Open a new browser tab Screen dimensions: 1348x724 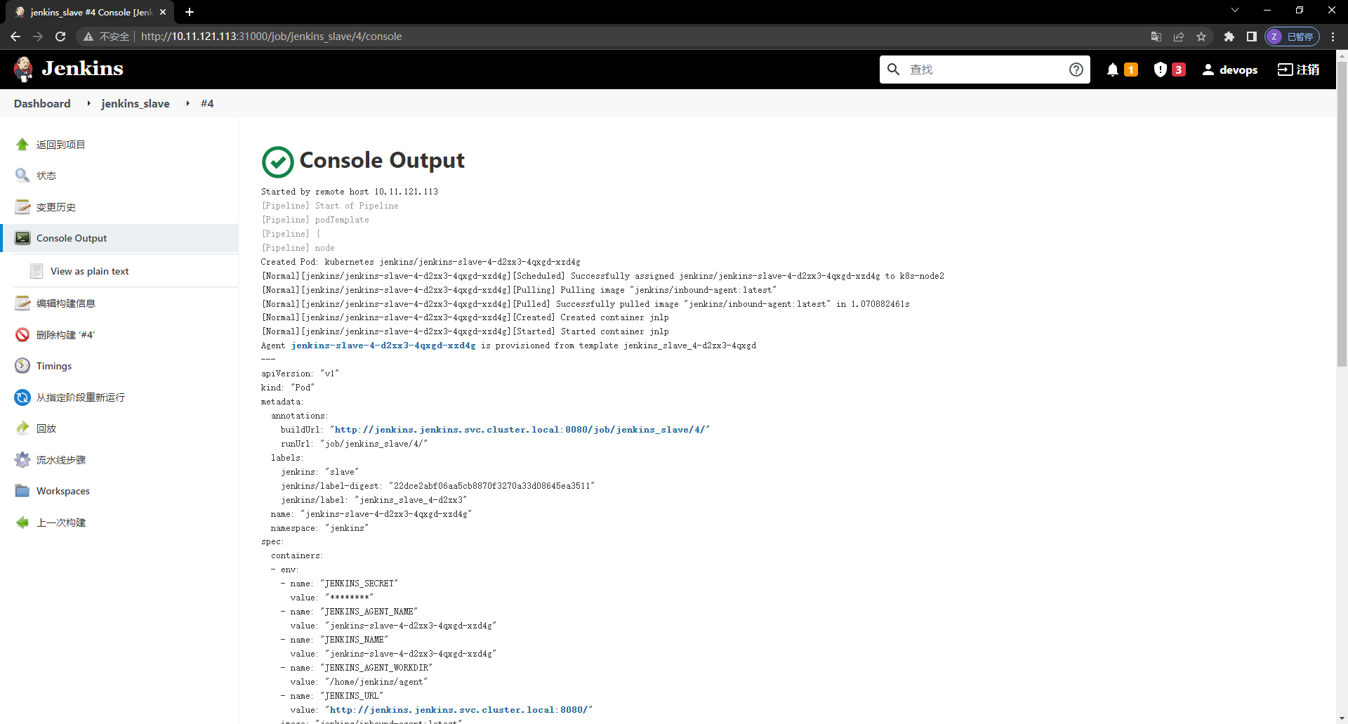pos(190,12)
